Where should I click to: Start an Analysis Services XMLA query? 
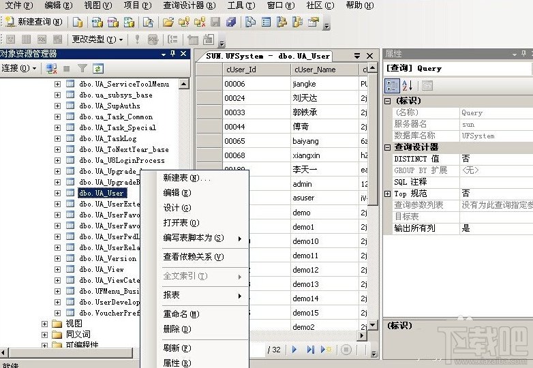coord(129,22)
